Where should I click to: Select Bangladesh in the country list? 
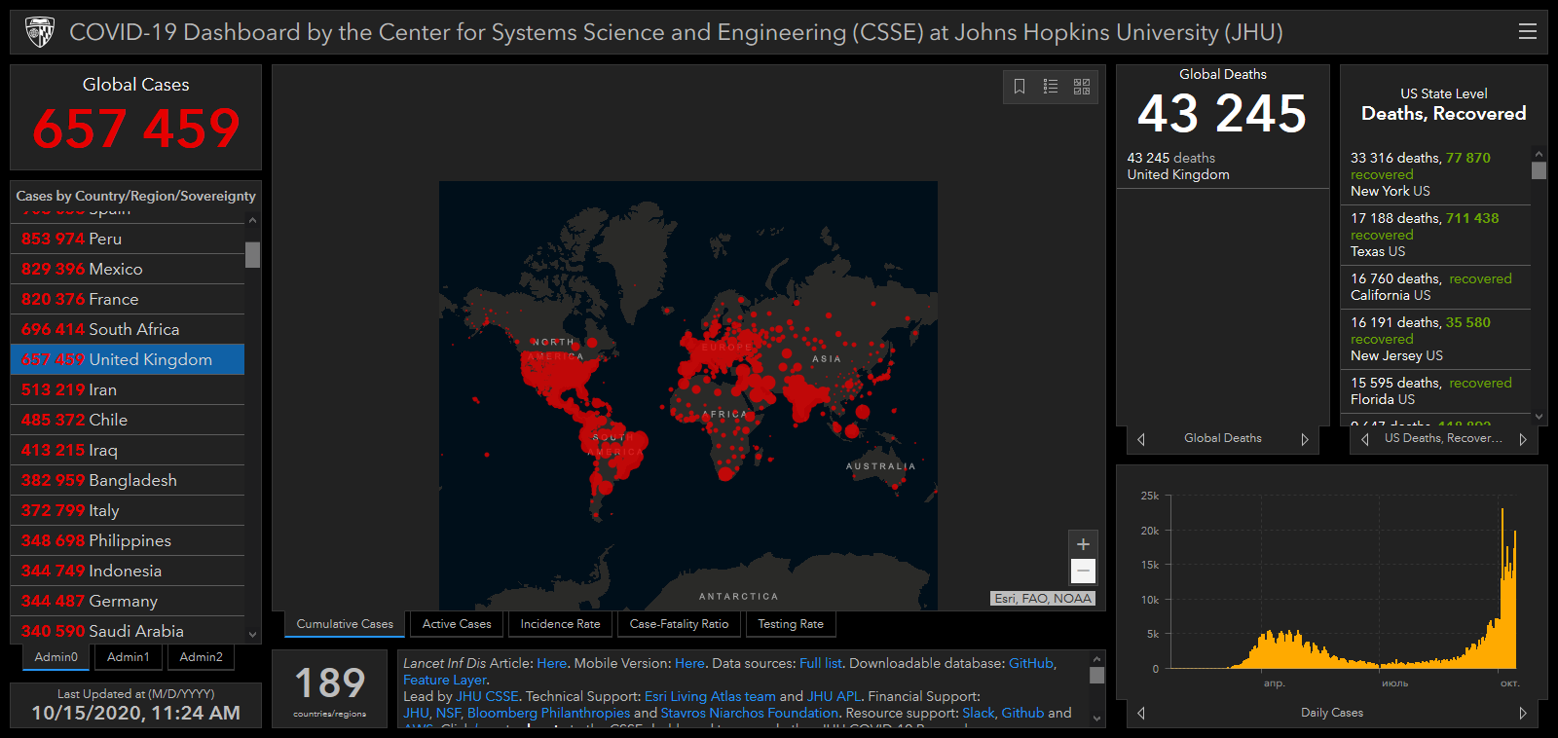click(128, 480)
